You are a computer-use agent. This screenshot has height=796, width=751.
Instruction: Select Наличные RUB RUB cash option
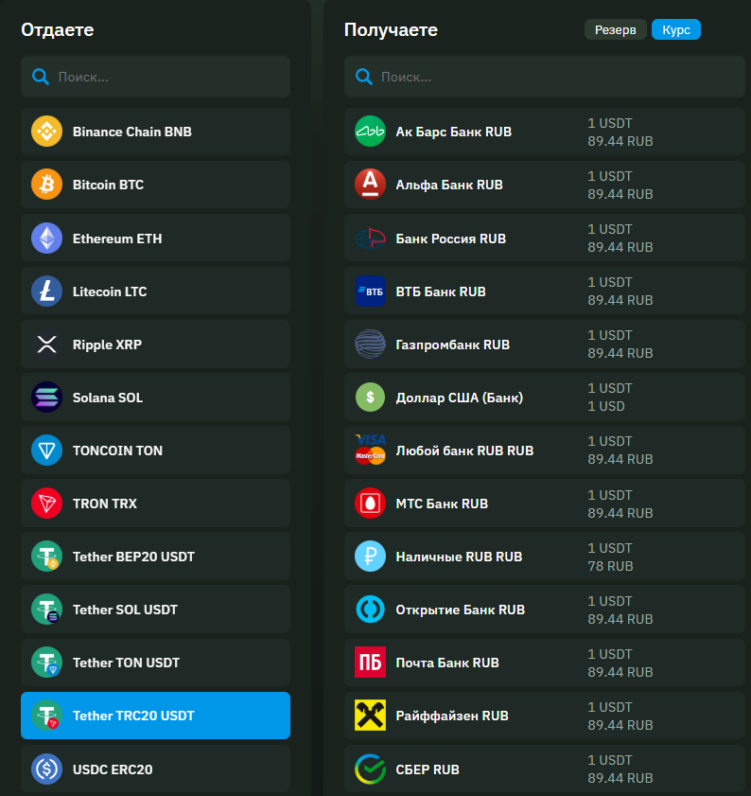pos(545,557)
